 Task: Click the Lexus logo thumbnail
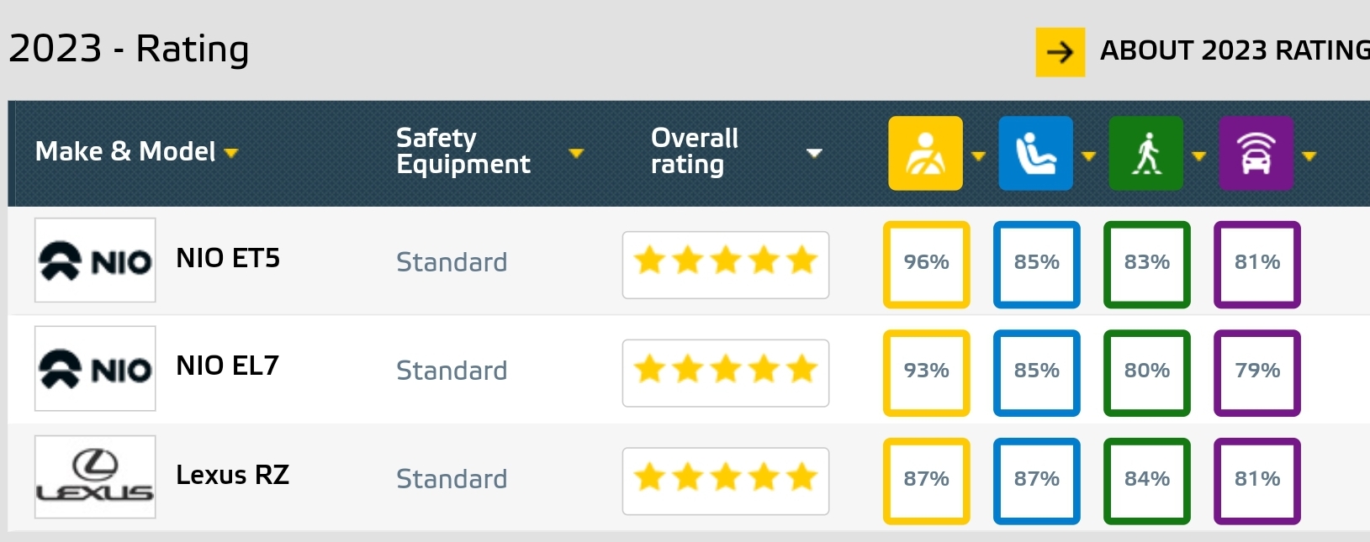[95, 476]
